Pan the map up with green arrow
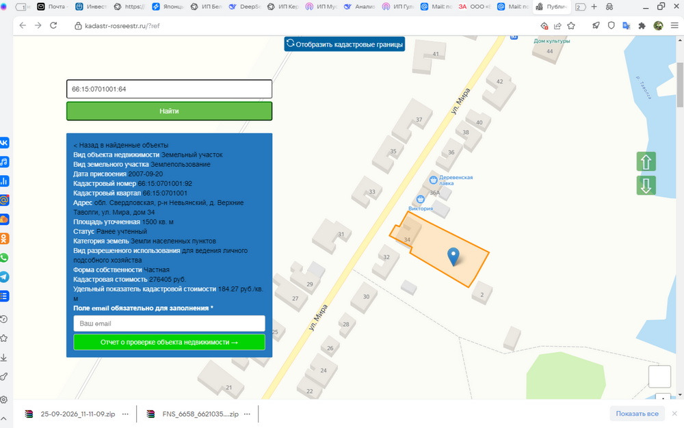 pos(646,162)
